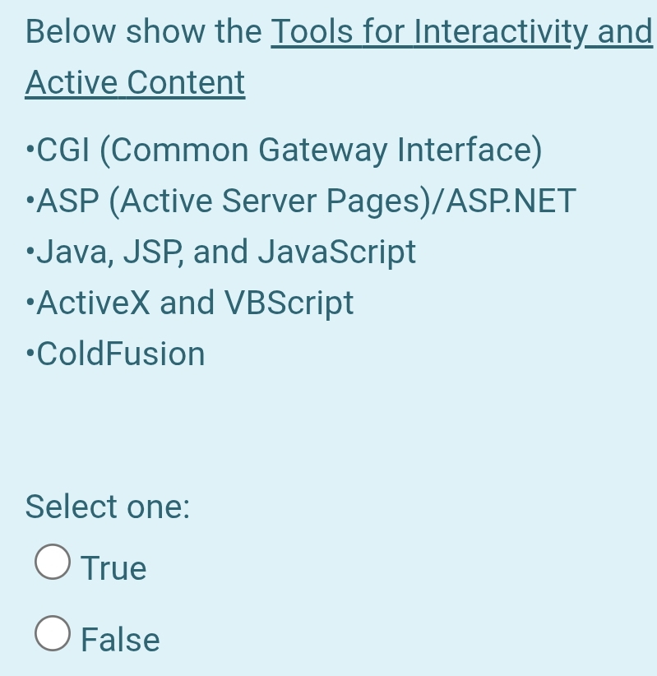Click the underlined "Active Content" text

(135, 83)
